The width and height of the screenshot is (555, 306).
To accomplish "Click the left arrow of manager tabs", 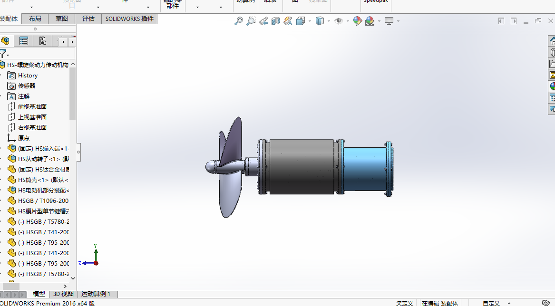I will coord(63,42).
